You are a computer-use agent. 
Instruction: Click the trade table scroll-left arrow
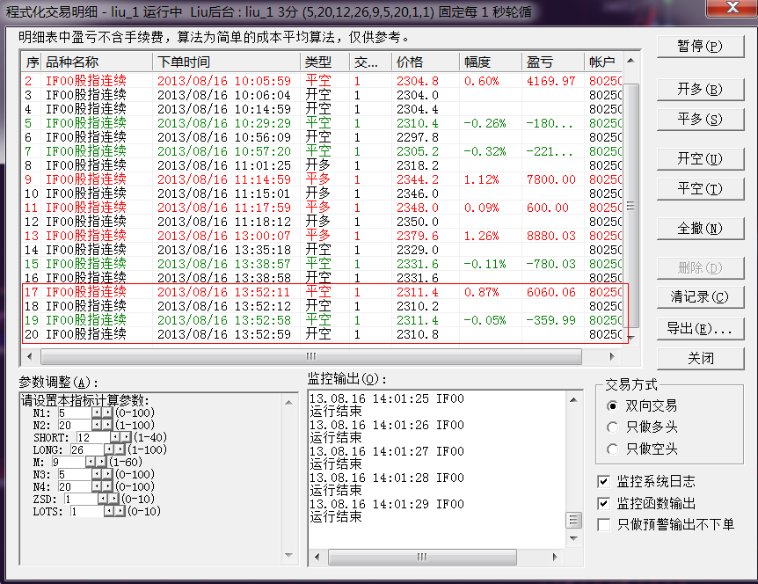tap(30, 357)
